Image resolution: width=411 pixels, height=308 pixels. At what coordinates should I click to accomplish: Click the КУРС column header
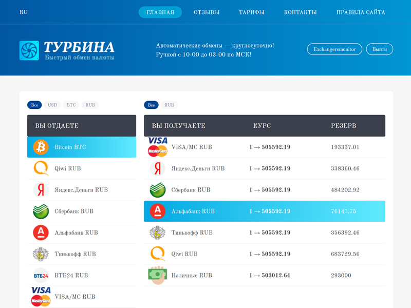point(262,126)
